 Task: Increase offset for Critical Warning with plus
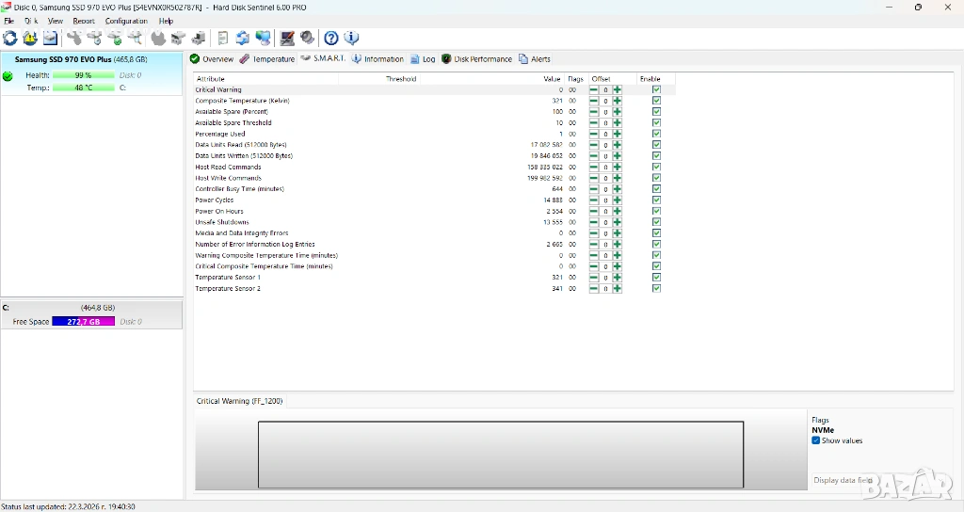[618, 90]
